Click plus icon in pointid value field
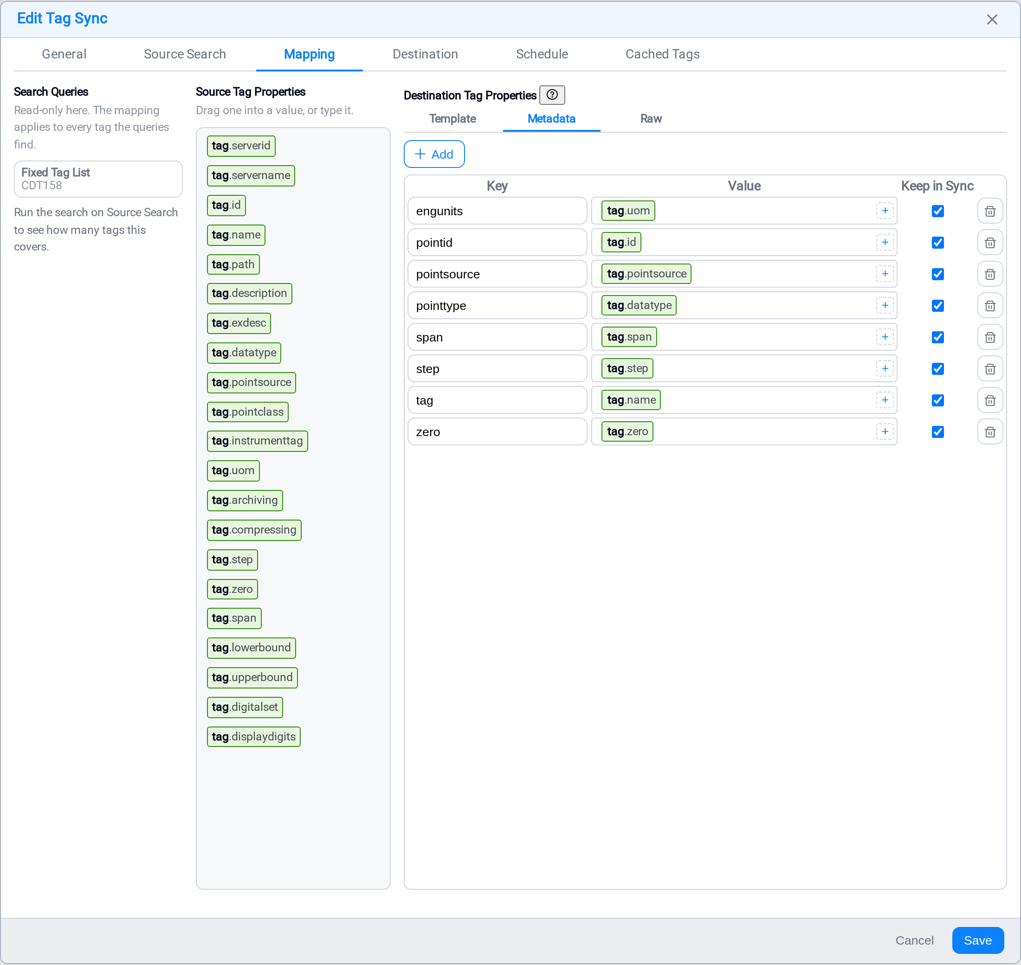Viewport: 1021px width, 965px height. (x=885, y=242)
